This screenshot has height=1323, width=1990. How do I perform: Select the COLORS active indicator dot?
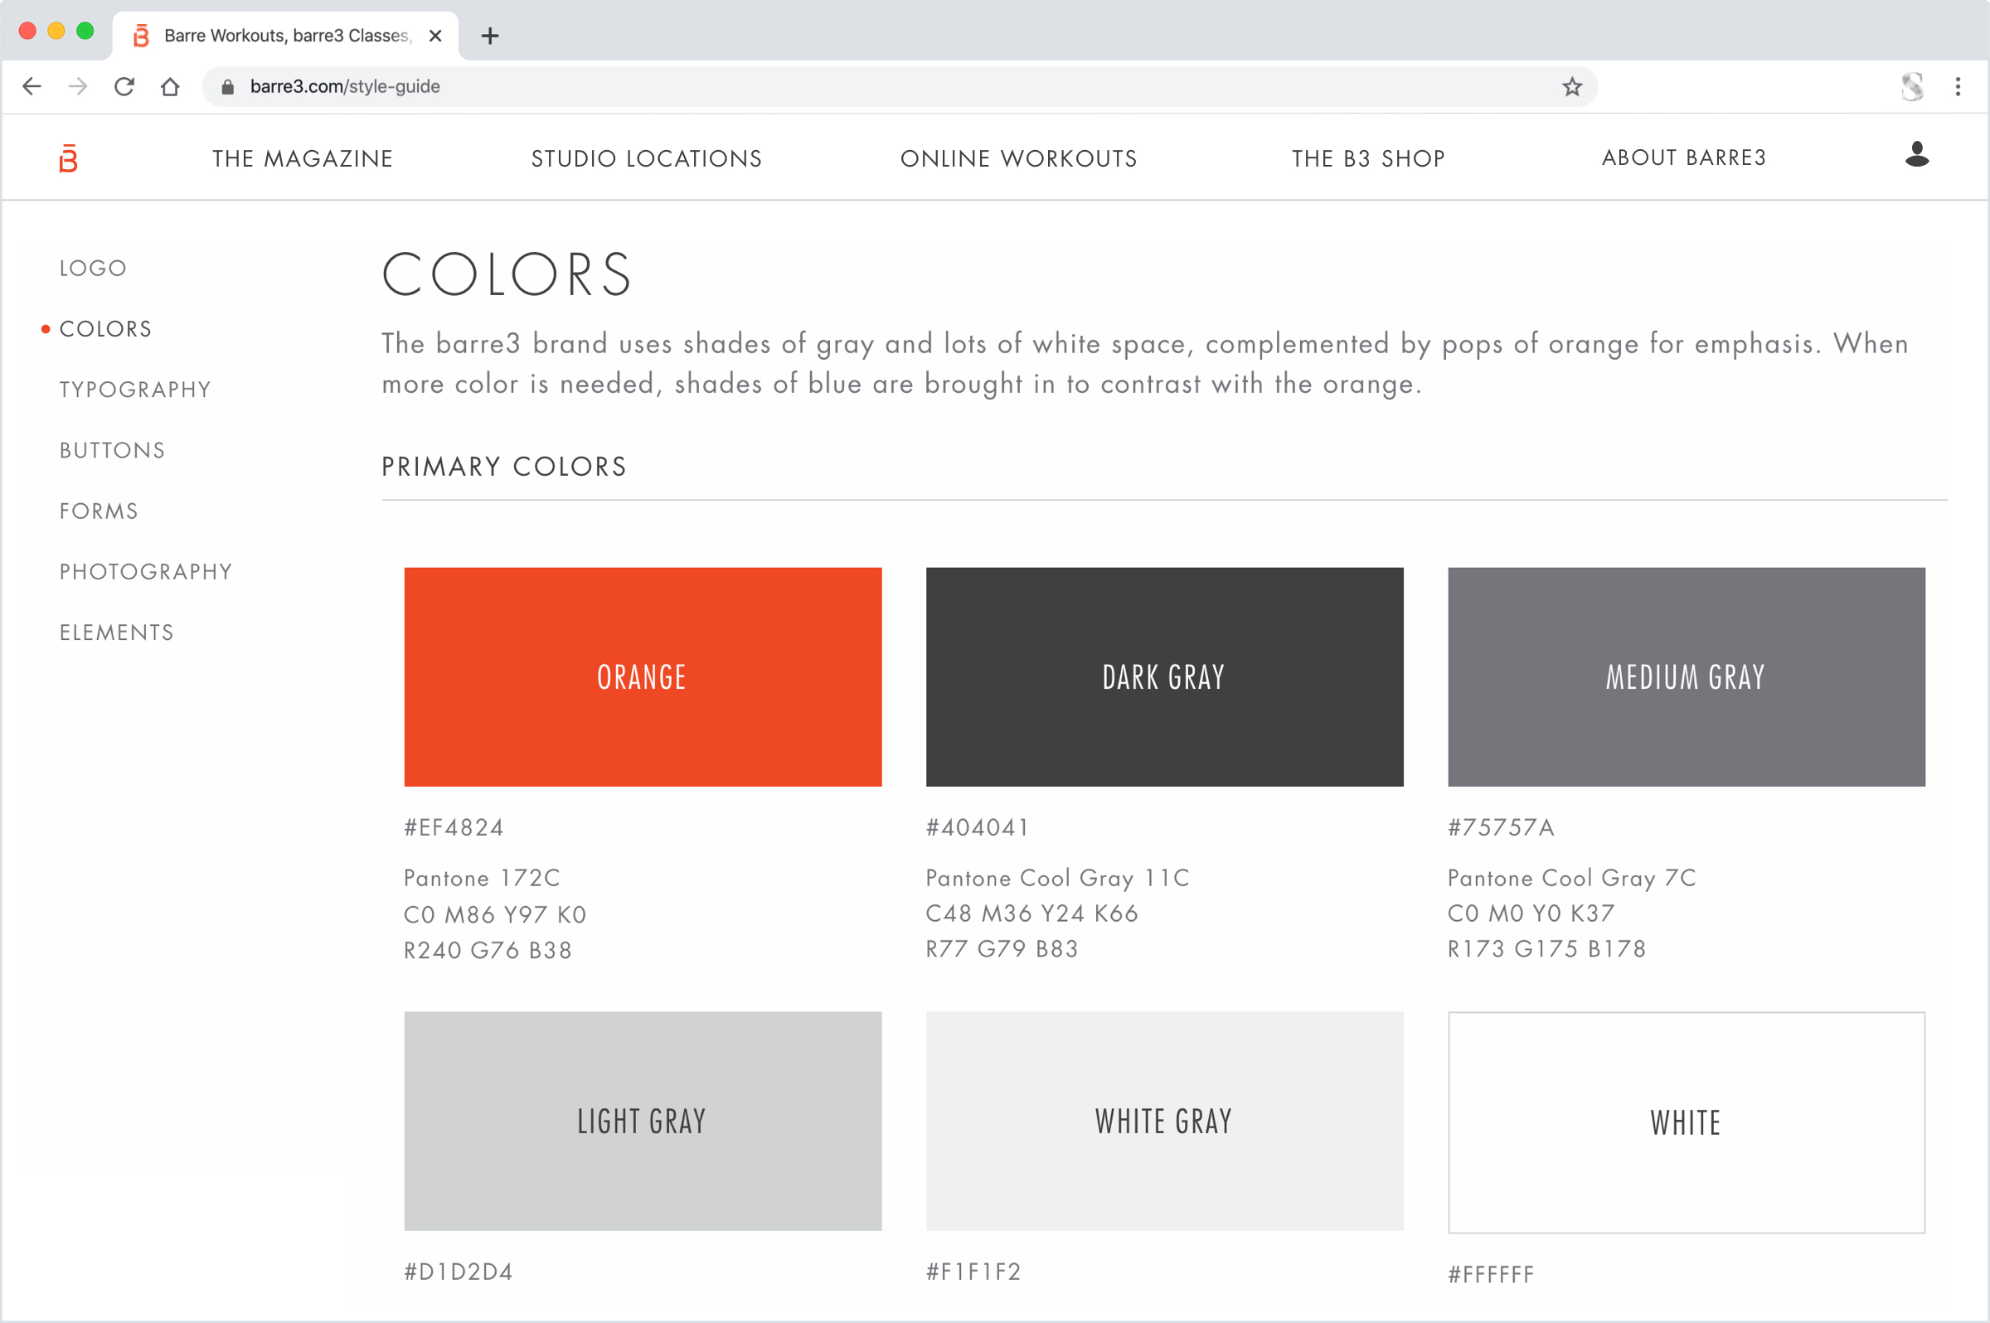[x=43, y=327]
